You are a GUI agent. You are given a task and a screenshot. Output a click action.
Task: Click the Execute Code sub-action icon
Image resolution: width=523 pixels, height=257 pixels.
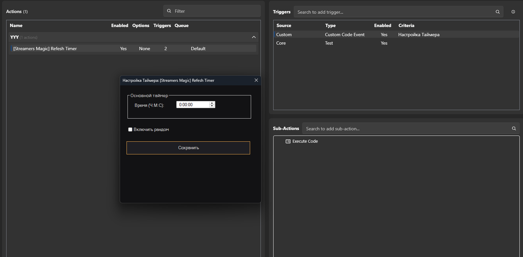click(x=288, y=141)
